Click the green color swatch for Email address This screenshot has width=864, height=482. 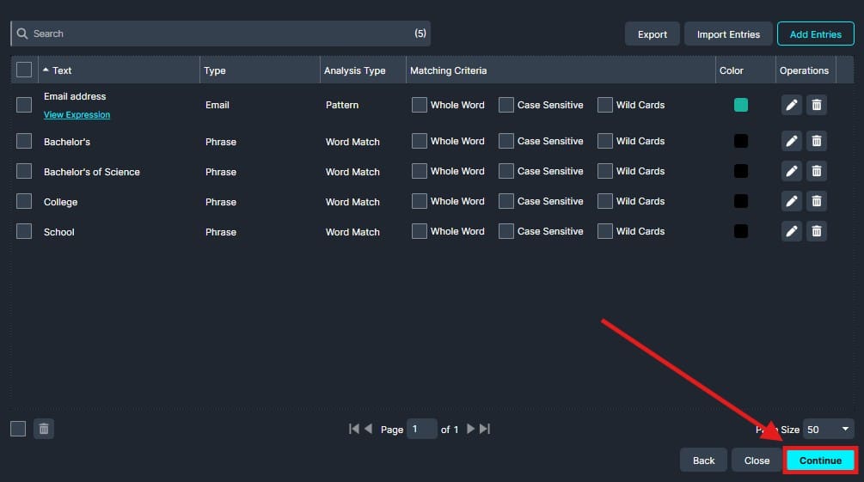(740, 105)
